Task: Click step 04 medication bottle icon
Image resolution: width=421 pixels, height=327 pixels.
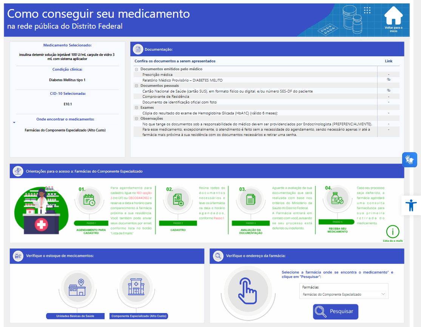Action: (337, 198)
